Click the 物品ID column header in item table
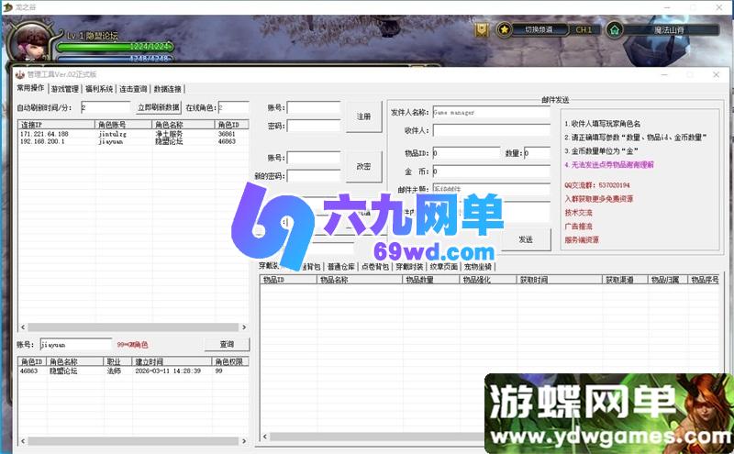This screenshot has height=454, width=734. [x=288, y=280]
